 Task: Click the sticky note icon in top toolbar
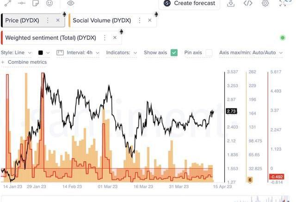36,3
